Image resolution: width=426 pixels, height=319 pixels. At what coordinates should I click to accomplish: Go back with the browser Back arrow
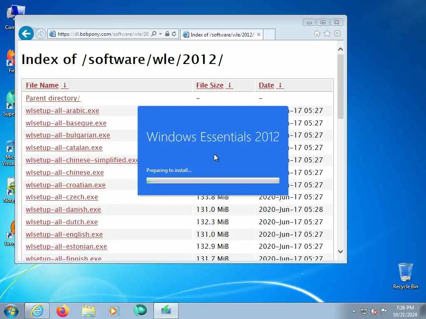click(x=26, y=34)
